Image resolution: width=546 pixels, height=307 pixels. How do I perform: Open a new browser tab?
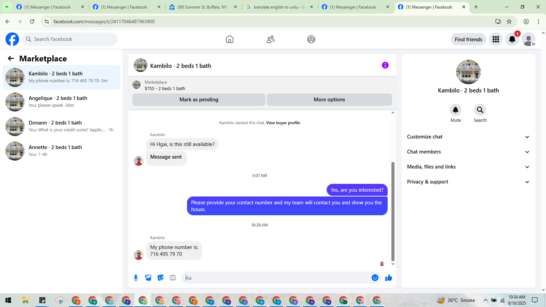click(476, 7)
